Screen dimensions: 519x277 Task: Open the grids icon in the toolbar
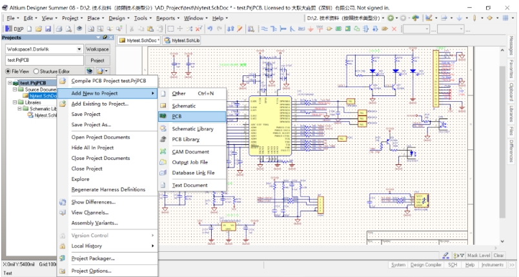(505, 18)
